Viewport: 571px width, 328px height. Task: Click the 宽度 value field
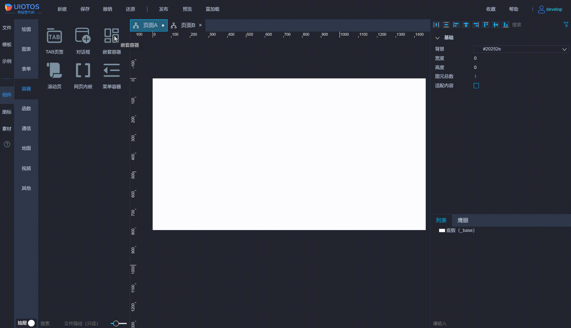521,58
